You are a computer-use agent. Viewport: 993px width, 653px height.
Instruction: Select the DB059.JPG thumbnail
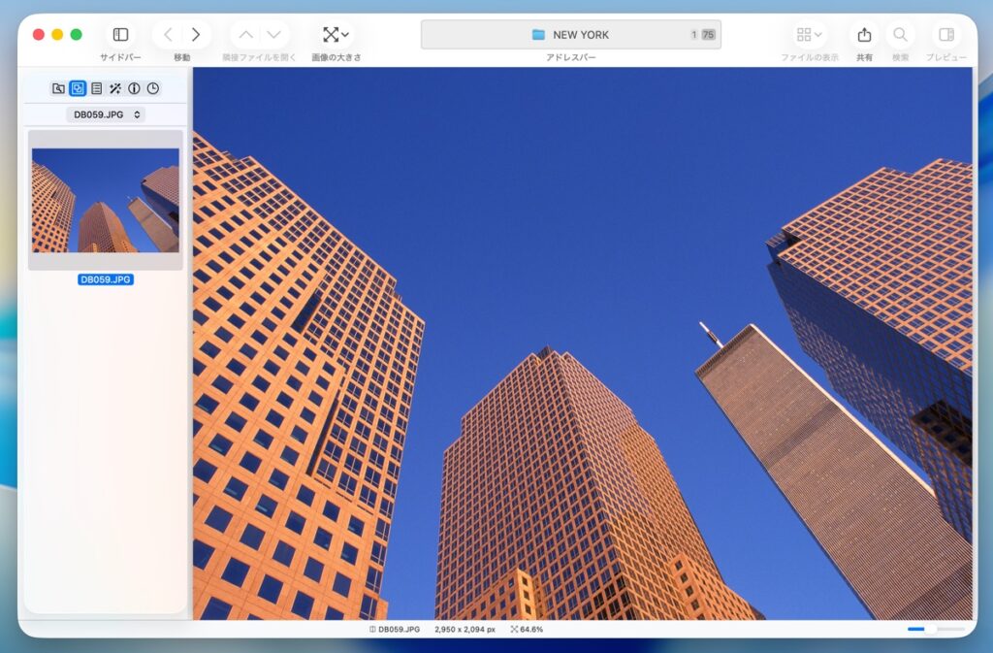click(106, 200)
